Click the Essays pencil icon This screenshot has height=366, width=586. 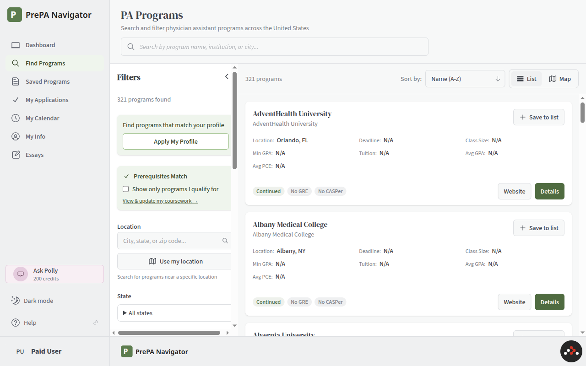16,155
